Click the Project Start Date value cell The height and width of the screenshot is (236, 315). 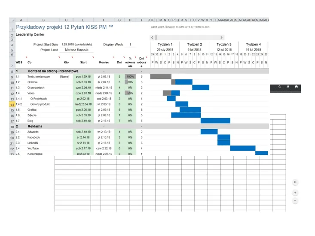pyautogui.click(x=76, y=45)
